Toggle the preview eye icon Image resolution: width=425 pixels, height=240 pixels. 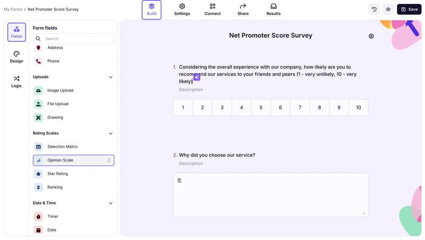click(x=388, y=9)
